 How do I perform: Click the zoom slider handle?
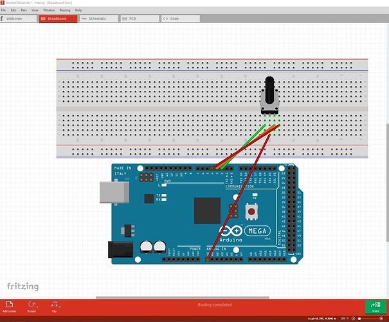[x=359, y=319]
